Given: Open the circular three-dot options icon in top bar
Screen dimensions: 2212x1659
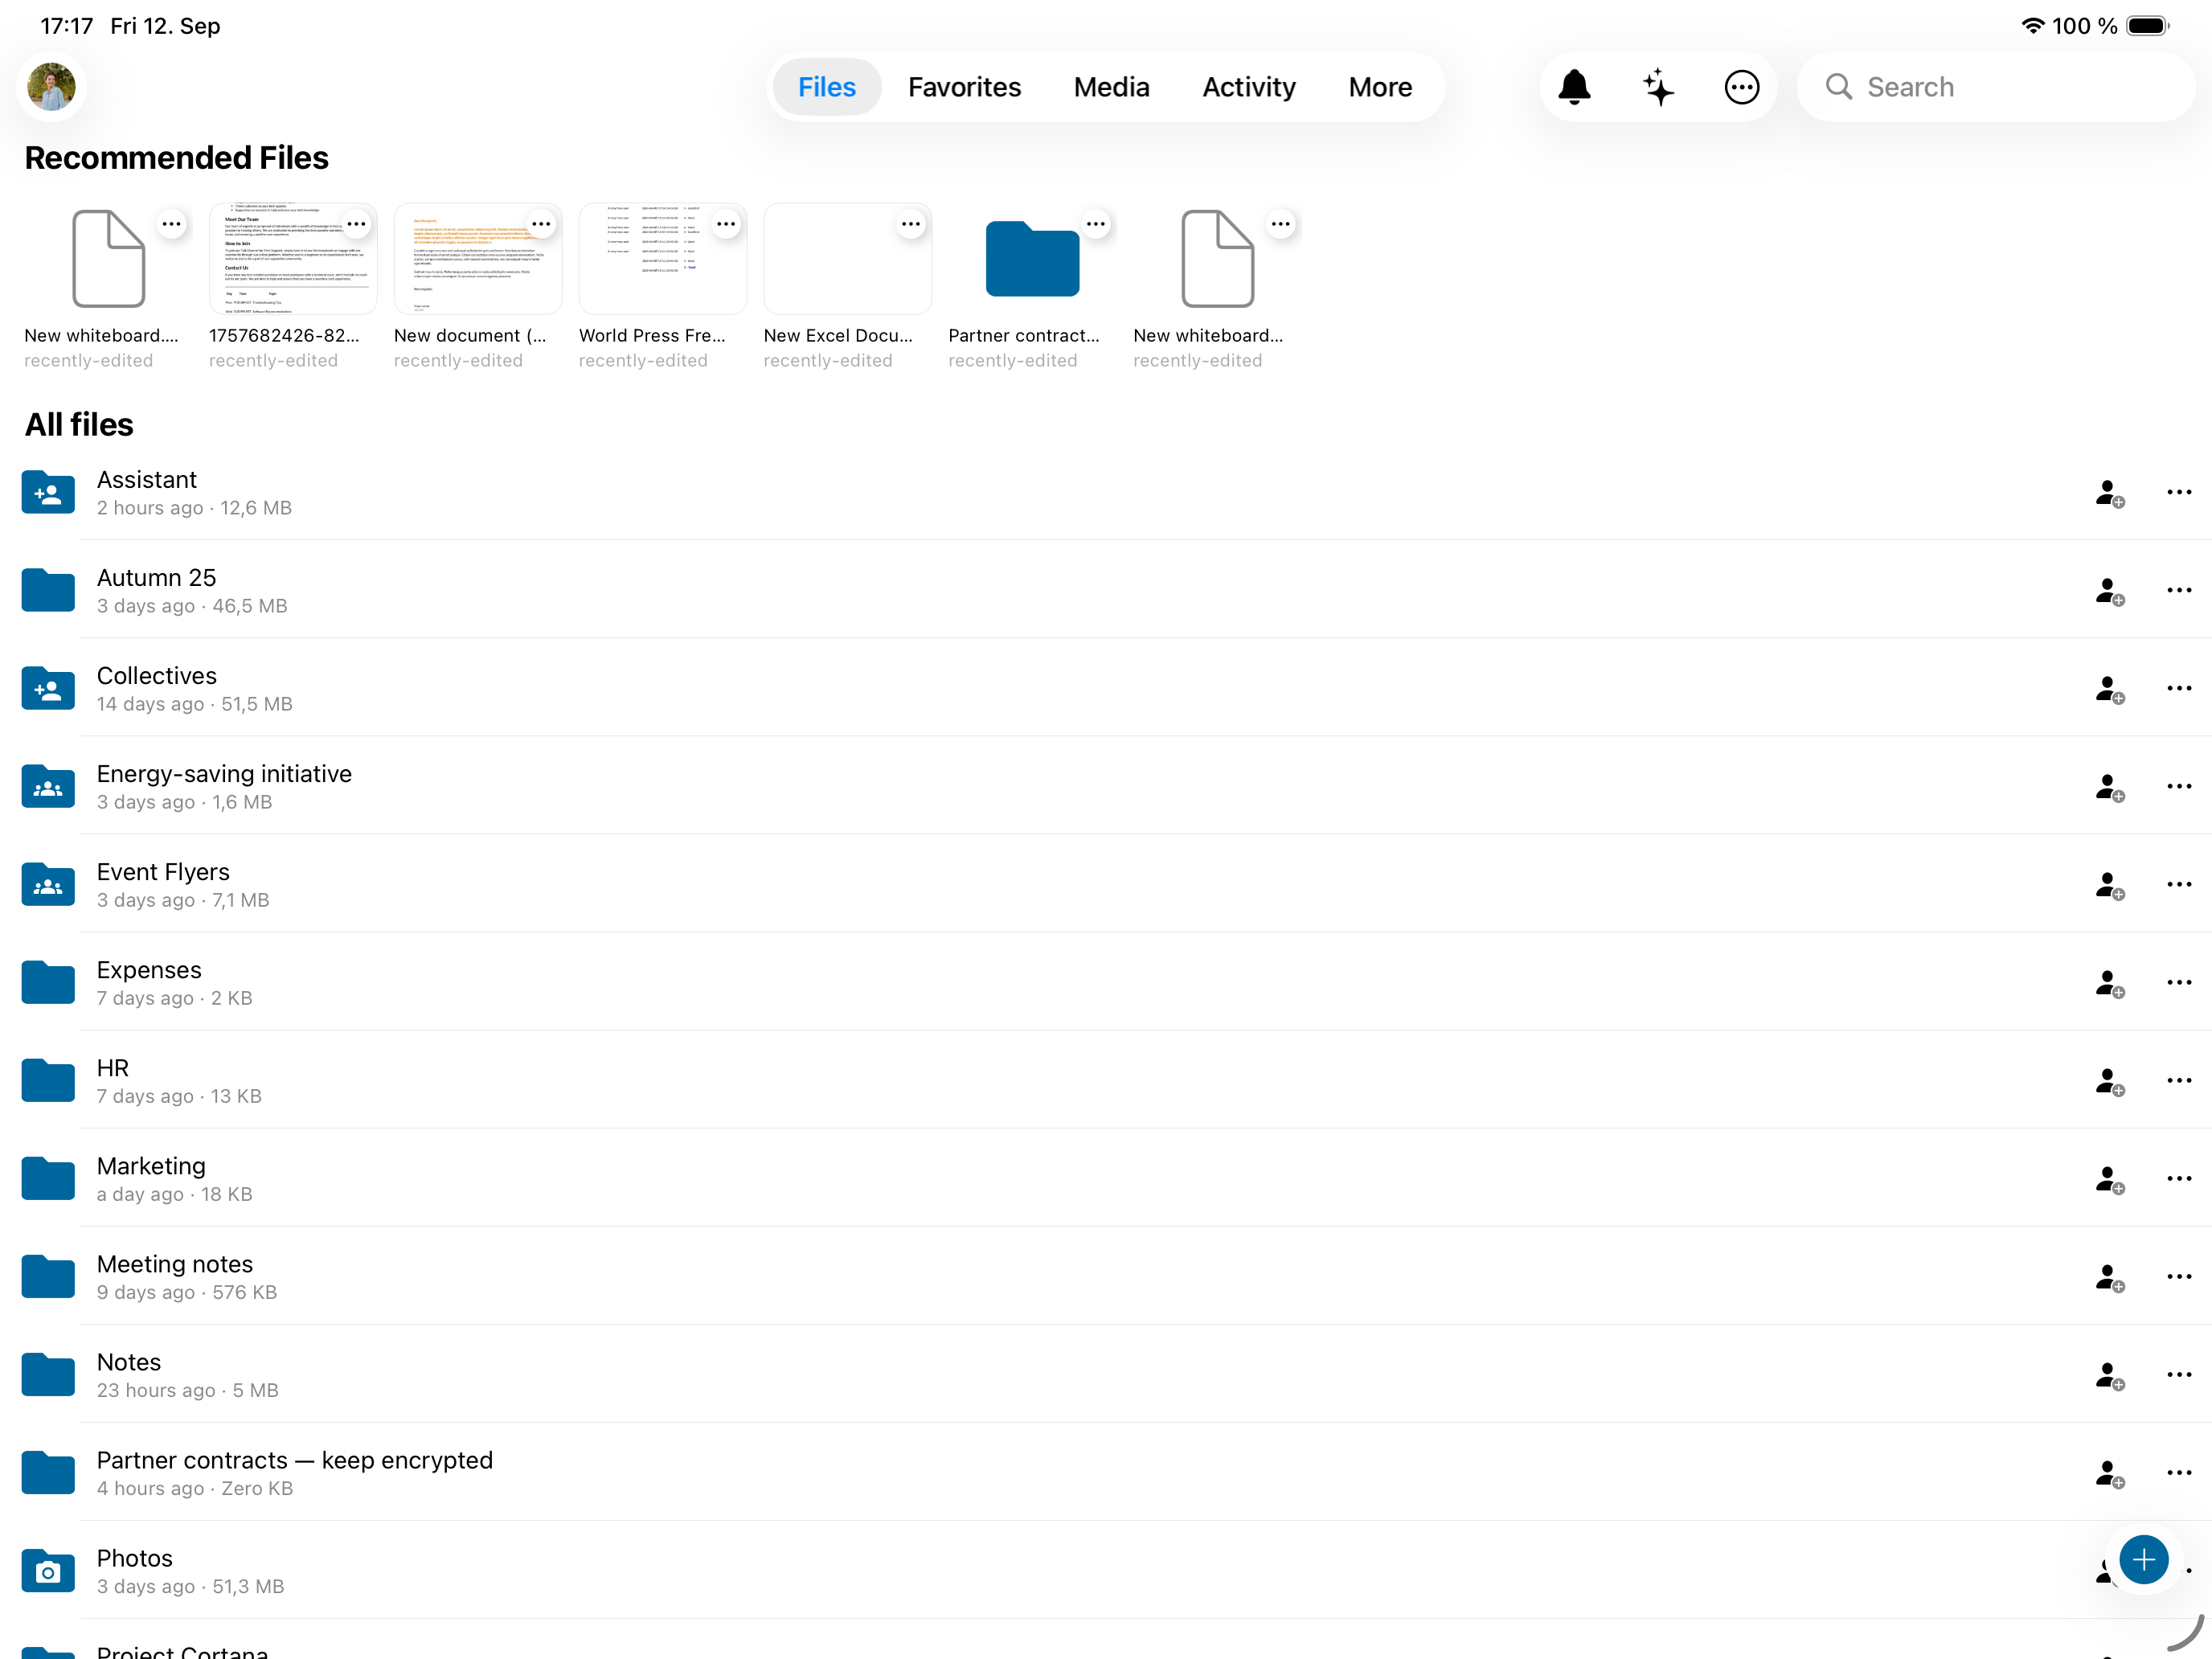Looking at the screenshot, I should (1741, 87).
